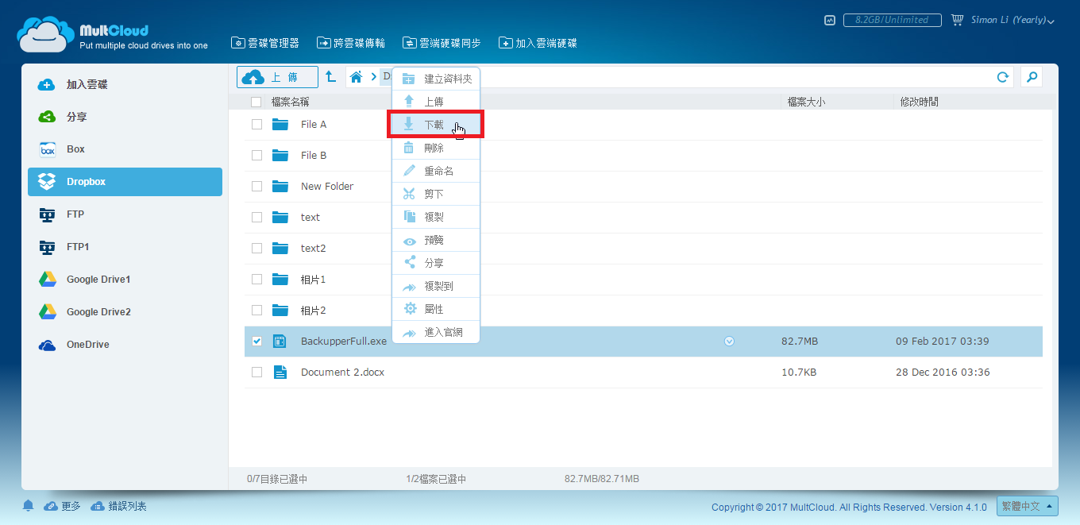Screen dimensions: 1080x525
Task: Go to home via house icon
Action: 357,77
